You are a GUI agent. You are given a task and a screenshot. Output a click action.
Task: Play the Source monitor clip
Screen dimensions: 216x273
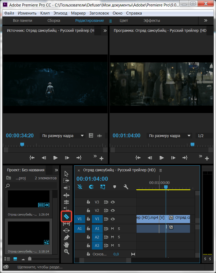[55, 158]
